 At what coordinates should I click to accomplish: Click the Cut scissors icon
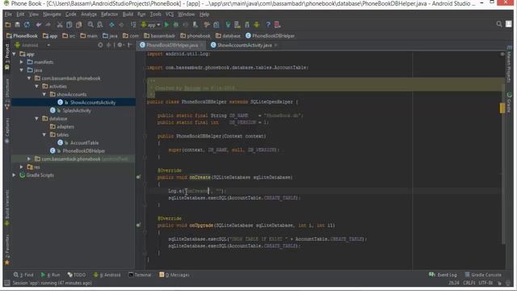[x=60, y=25]
